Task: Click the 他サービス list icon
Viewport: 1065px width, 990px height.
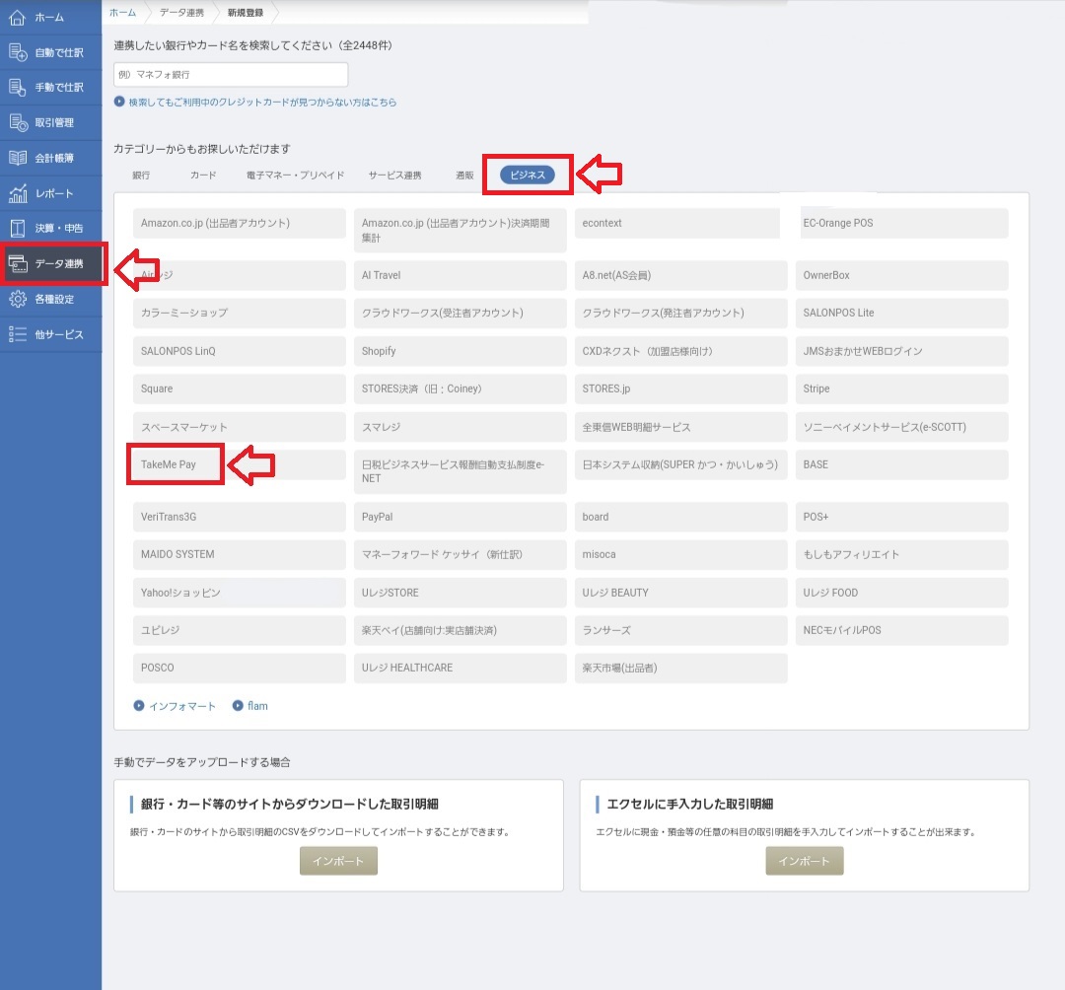Action: point(18,334)
